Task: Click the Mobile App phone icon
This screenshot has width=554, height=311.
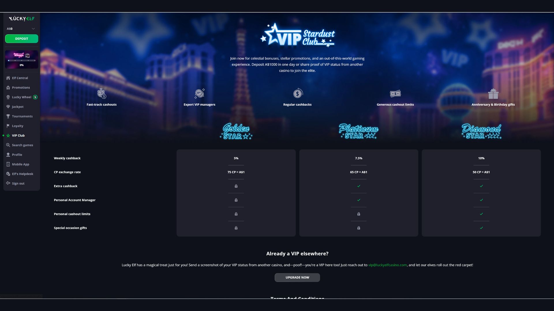Action: [8, 164]
